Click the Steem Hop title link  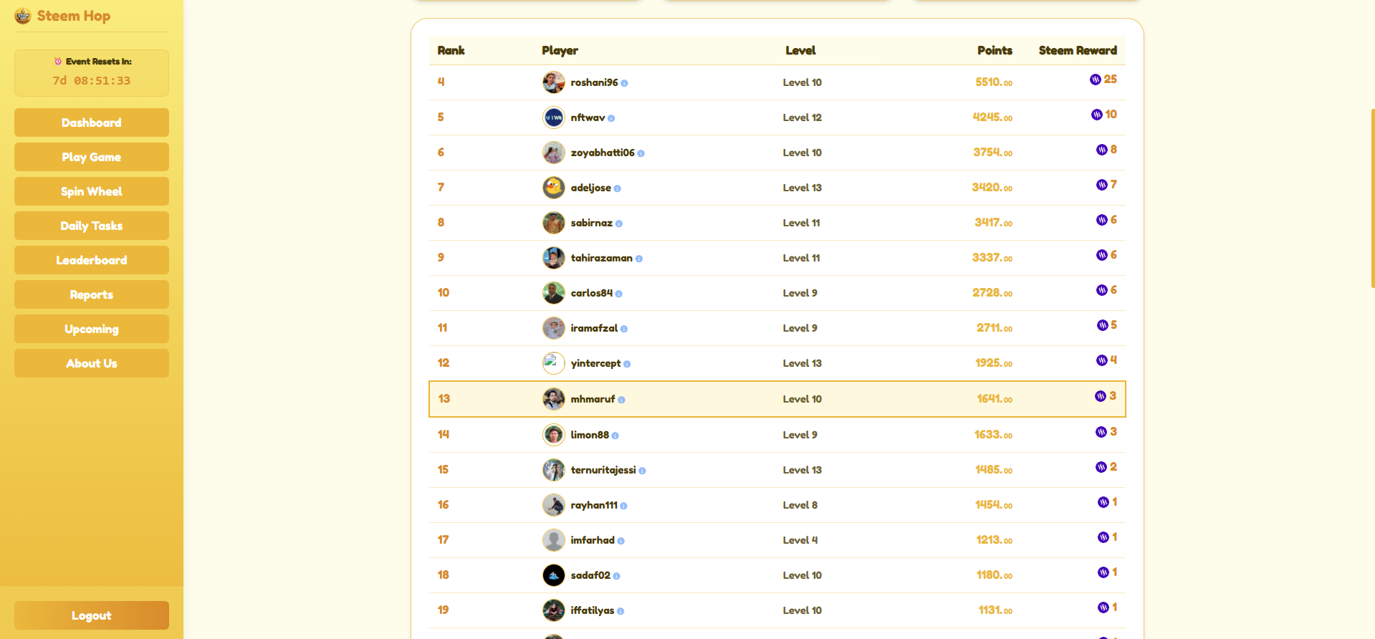(x=74, y=16)
